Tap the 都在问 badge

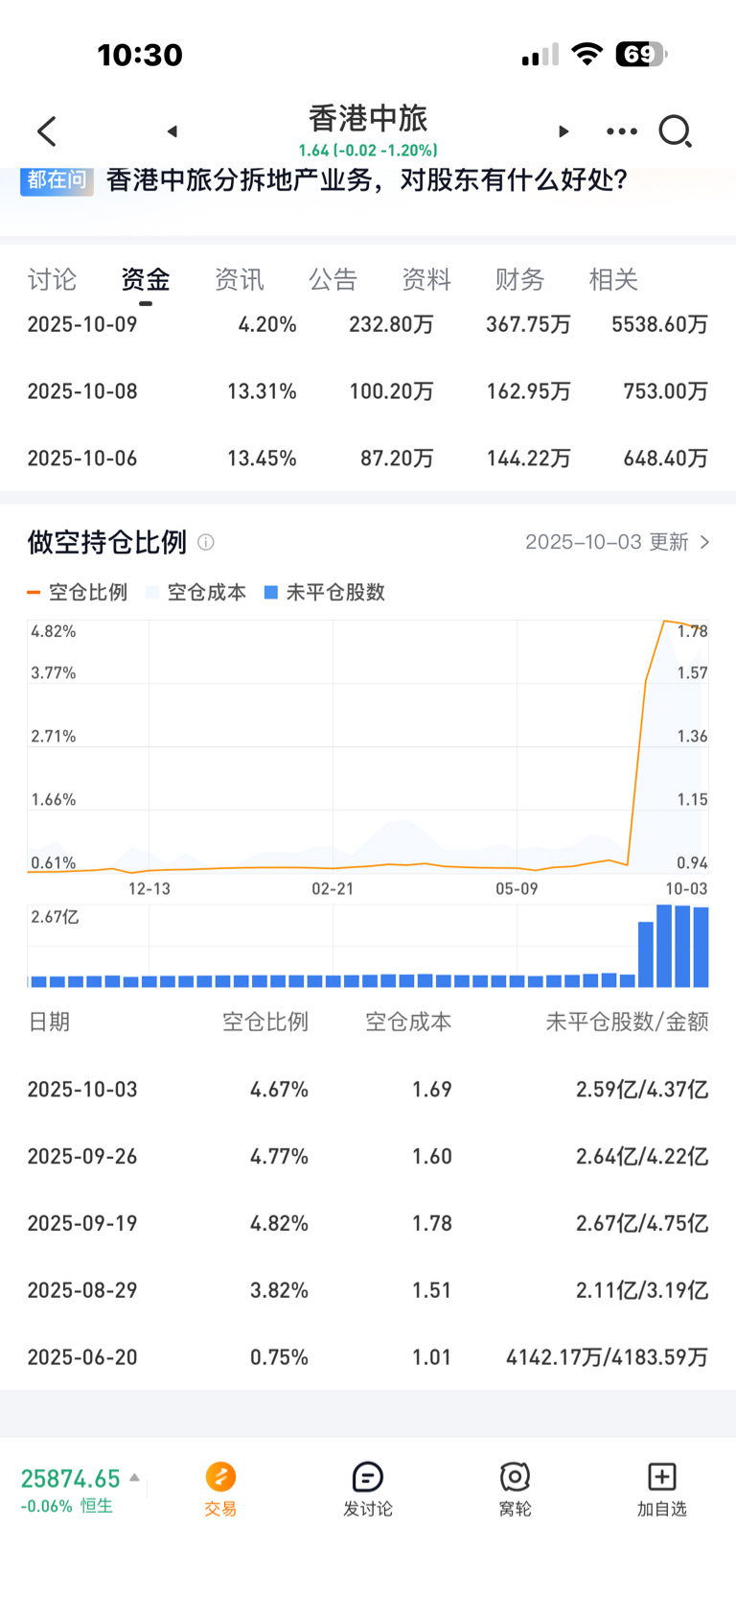[57, 180]
